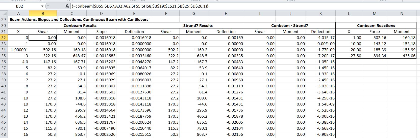Screen dimensions: 420x138
Task: Select column B header
Action: (x=43, y=14)
